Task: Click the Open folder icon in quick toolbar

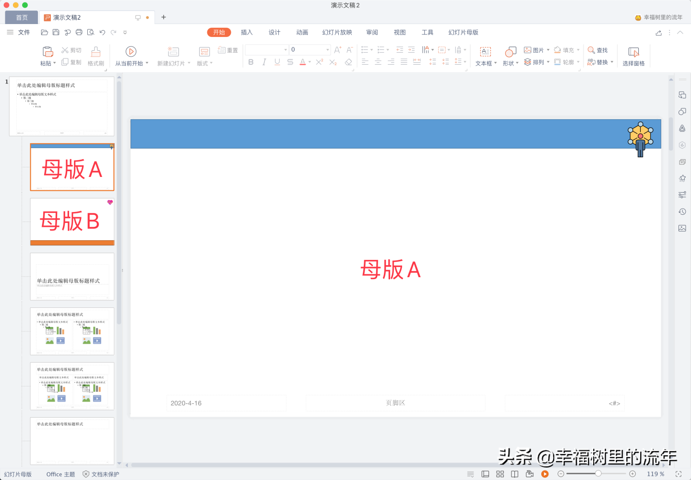Action: pos(44,33)
